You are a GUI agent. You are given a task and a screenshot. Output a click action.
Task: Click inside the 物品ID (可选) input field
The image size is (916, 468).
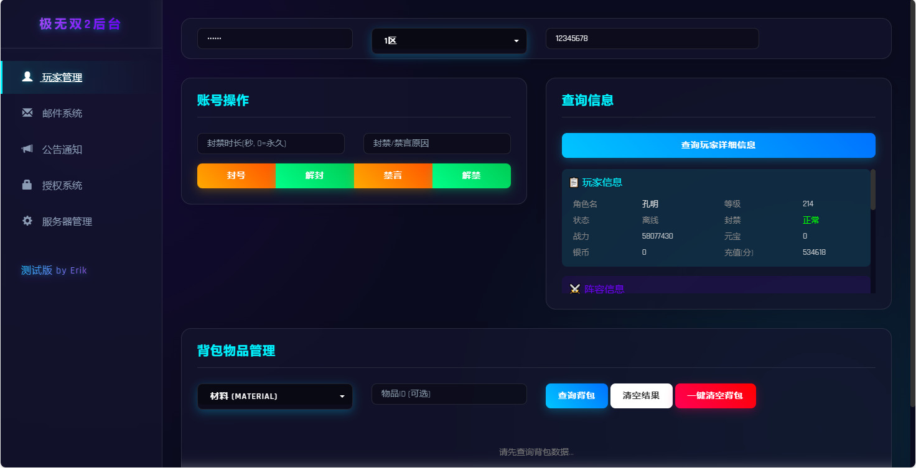point(449,394)
